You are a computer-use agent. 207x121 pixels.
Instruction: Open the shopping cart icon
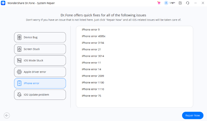click(159, 3)
